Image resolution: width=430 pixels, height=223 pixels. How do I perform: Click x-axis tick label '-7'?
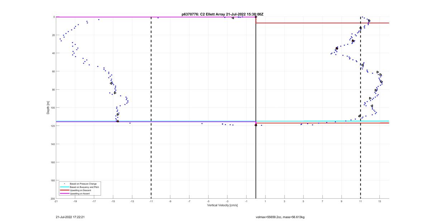[x=189, y=201]
